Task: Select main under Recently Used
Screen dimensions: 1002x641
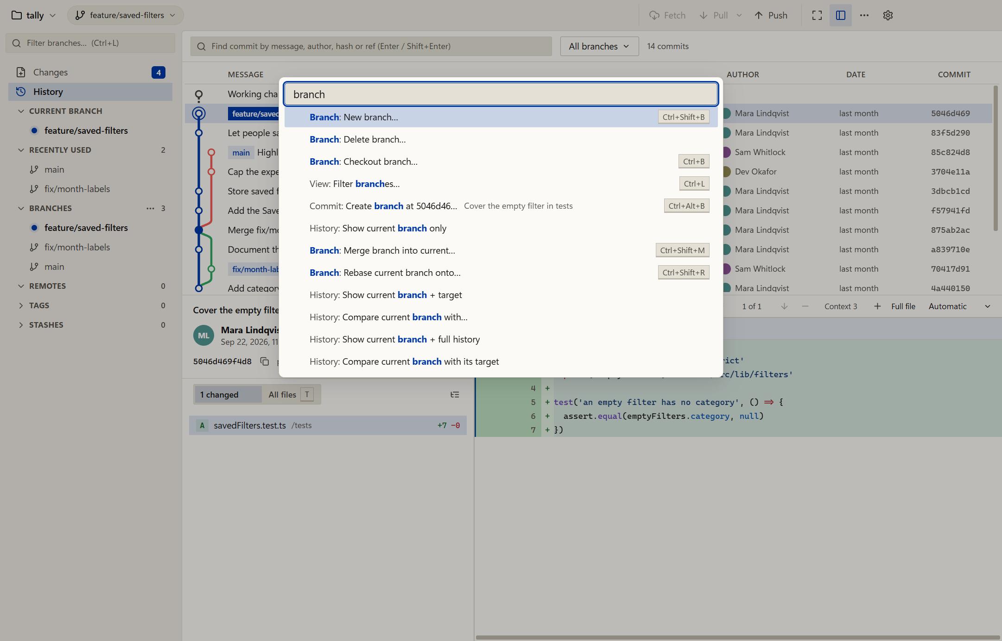Action: click(90, 169)
